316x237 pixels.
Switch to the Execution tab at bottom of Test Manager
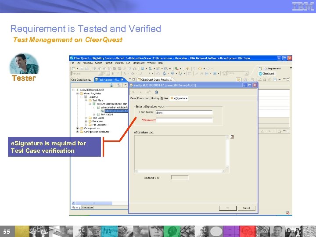point(88,207)
